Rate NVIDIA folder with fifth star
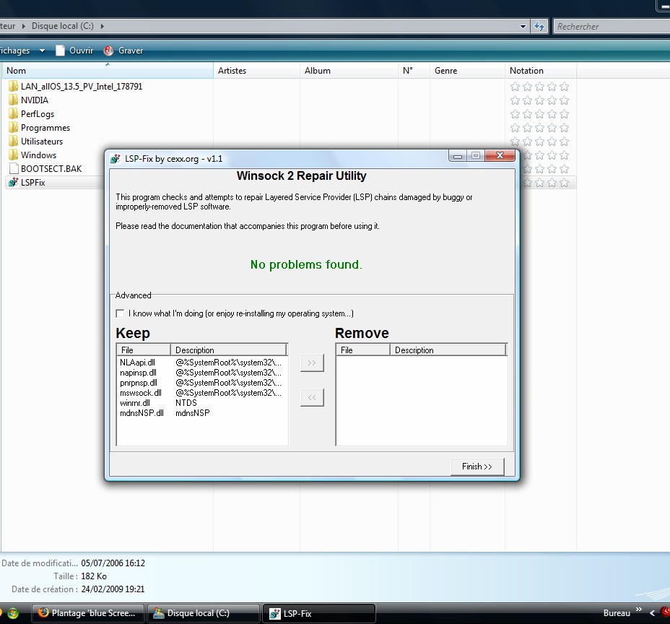The width and height of the screenshot is (670, 624). click(x=564, y=100)
